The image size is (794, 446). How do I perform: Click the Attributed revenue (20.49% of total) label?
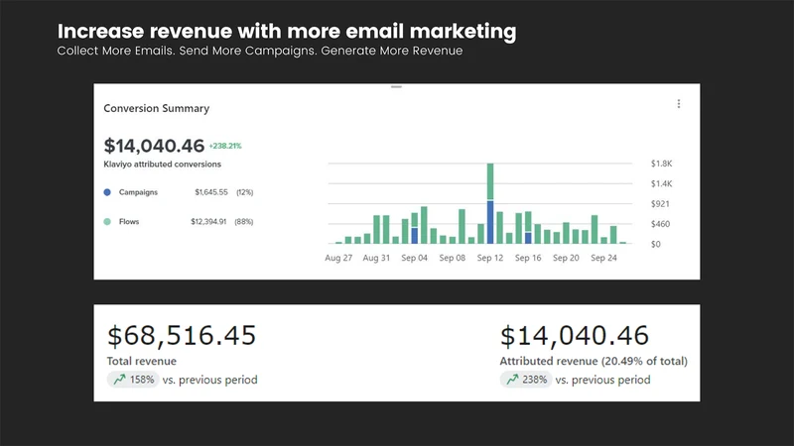pyautogui.click(x=594, y=361)
